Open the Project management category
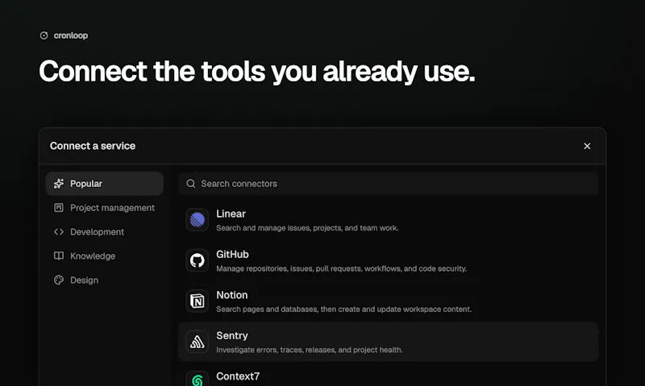The image size is (645, 386). (x=105, y=208)
